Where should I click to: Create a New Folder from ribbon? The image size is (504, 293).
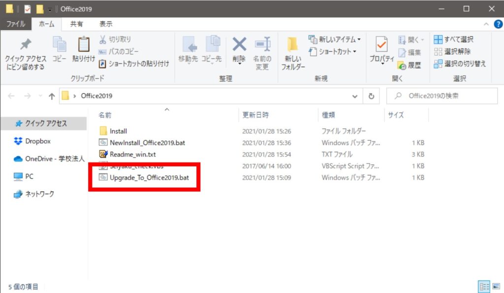[x=293, y=53]
